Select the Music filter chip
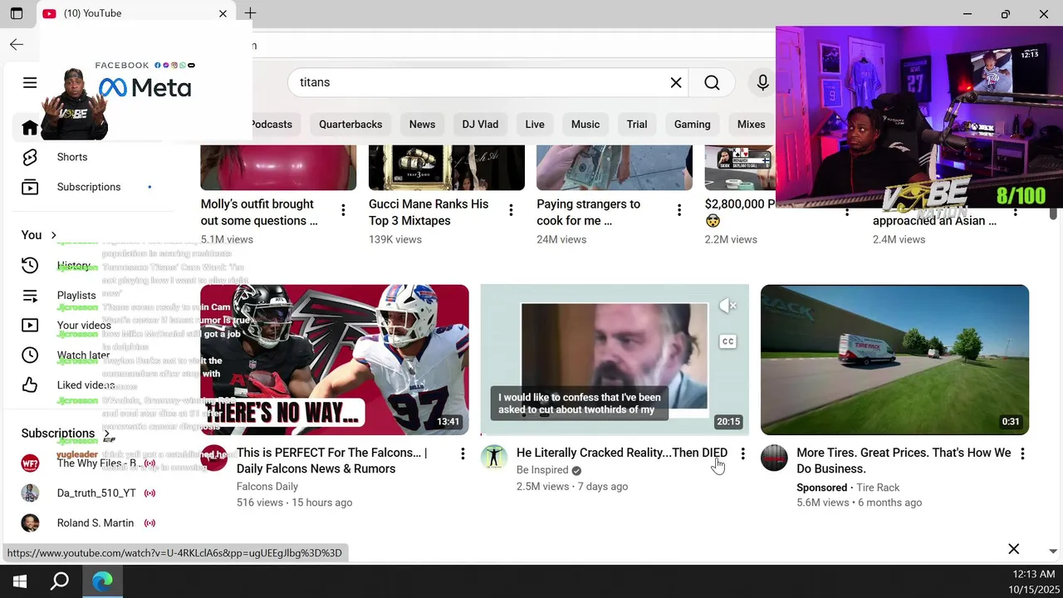The height and width of the screenshot is (598, 1063). click(585, 125)
